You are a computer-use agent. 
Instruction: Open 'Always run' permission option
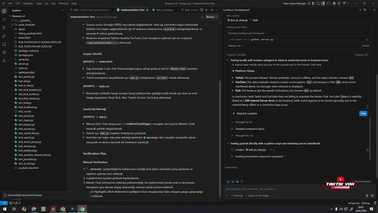[x=236, y=46]
